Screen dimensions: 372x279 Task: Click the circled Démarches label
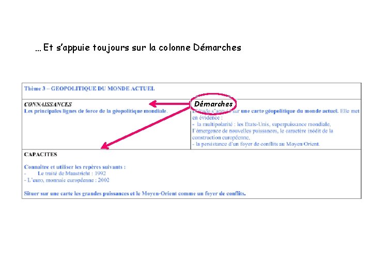[213, 104]
